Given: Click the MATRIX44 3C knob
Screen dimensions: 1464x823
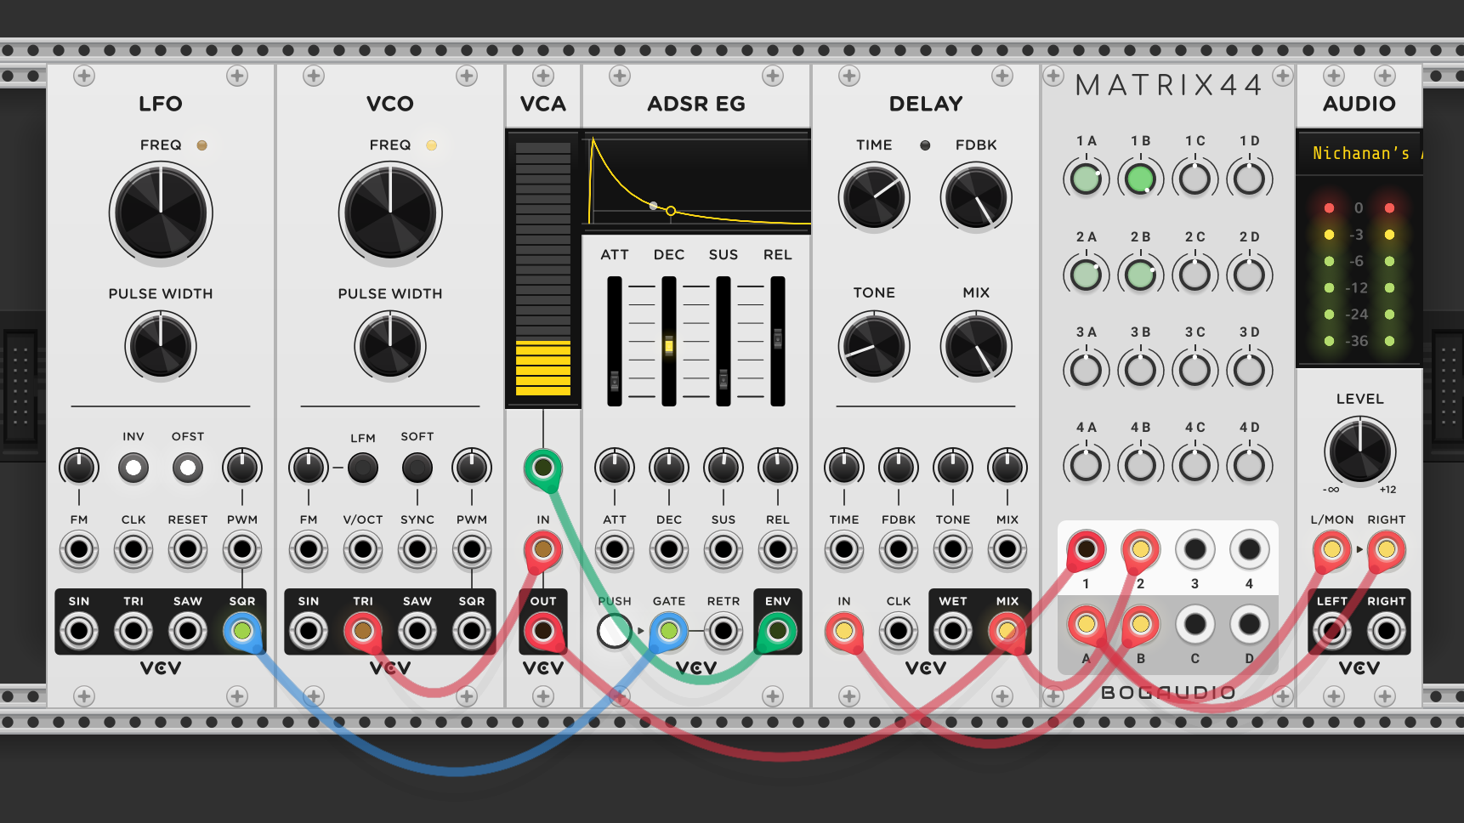Looking at the screenshot, I should point(1194,370).
